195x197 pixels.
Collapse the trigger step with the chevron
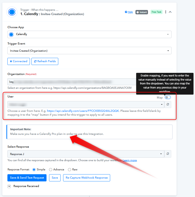pos(170,12)
